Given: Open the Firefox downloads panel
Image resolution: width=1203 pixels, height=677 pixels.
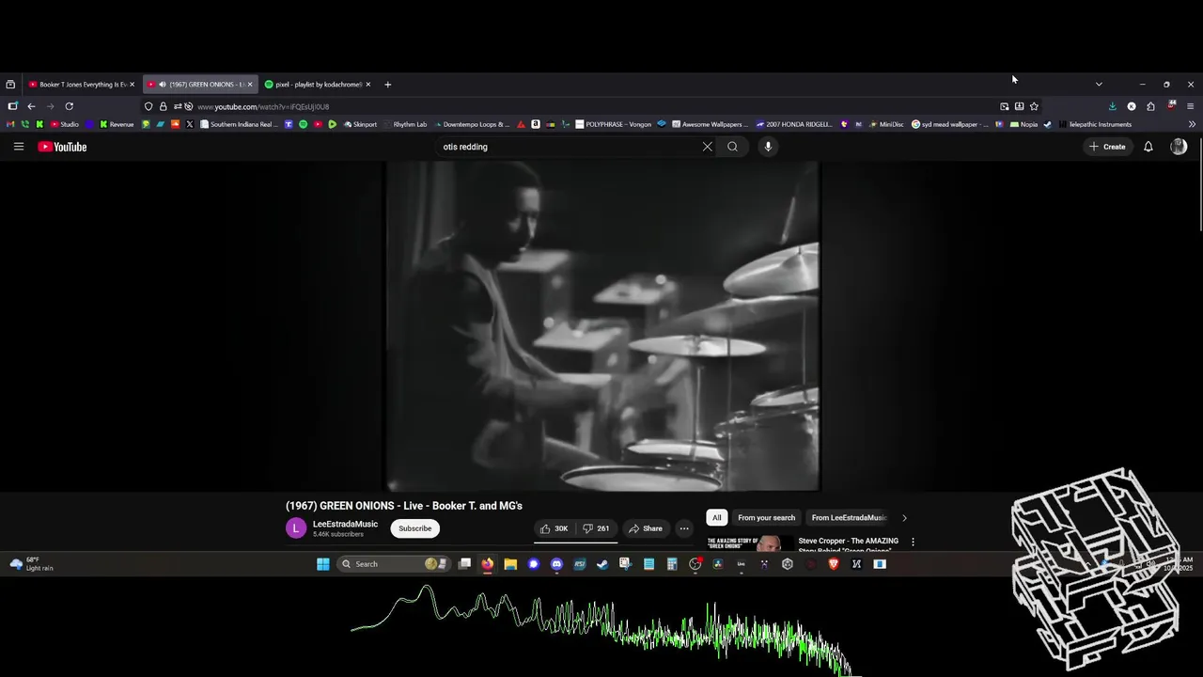Looking at the screenshot, I should 1112,106.
